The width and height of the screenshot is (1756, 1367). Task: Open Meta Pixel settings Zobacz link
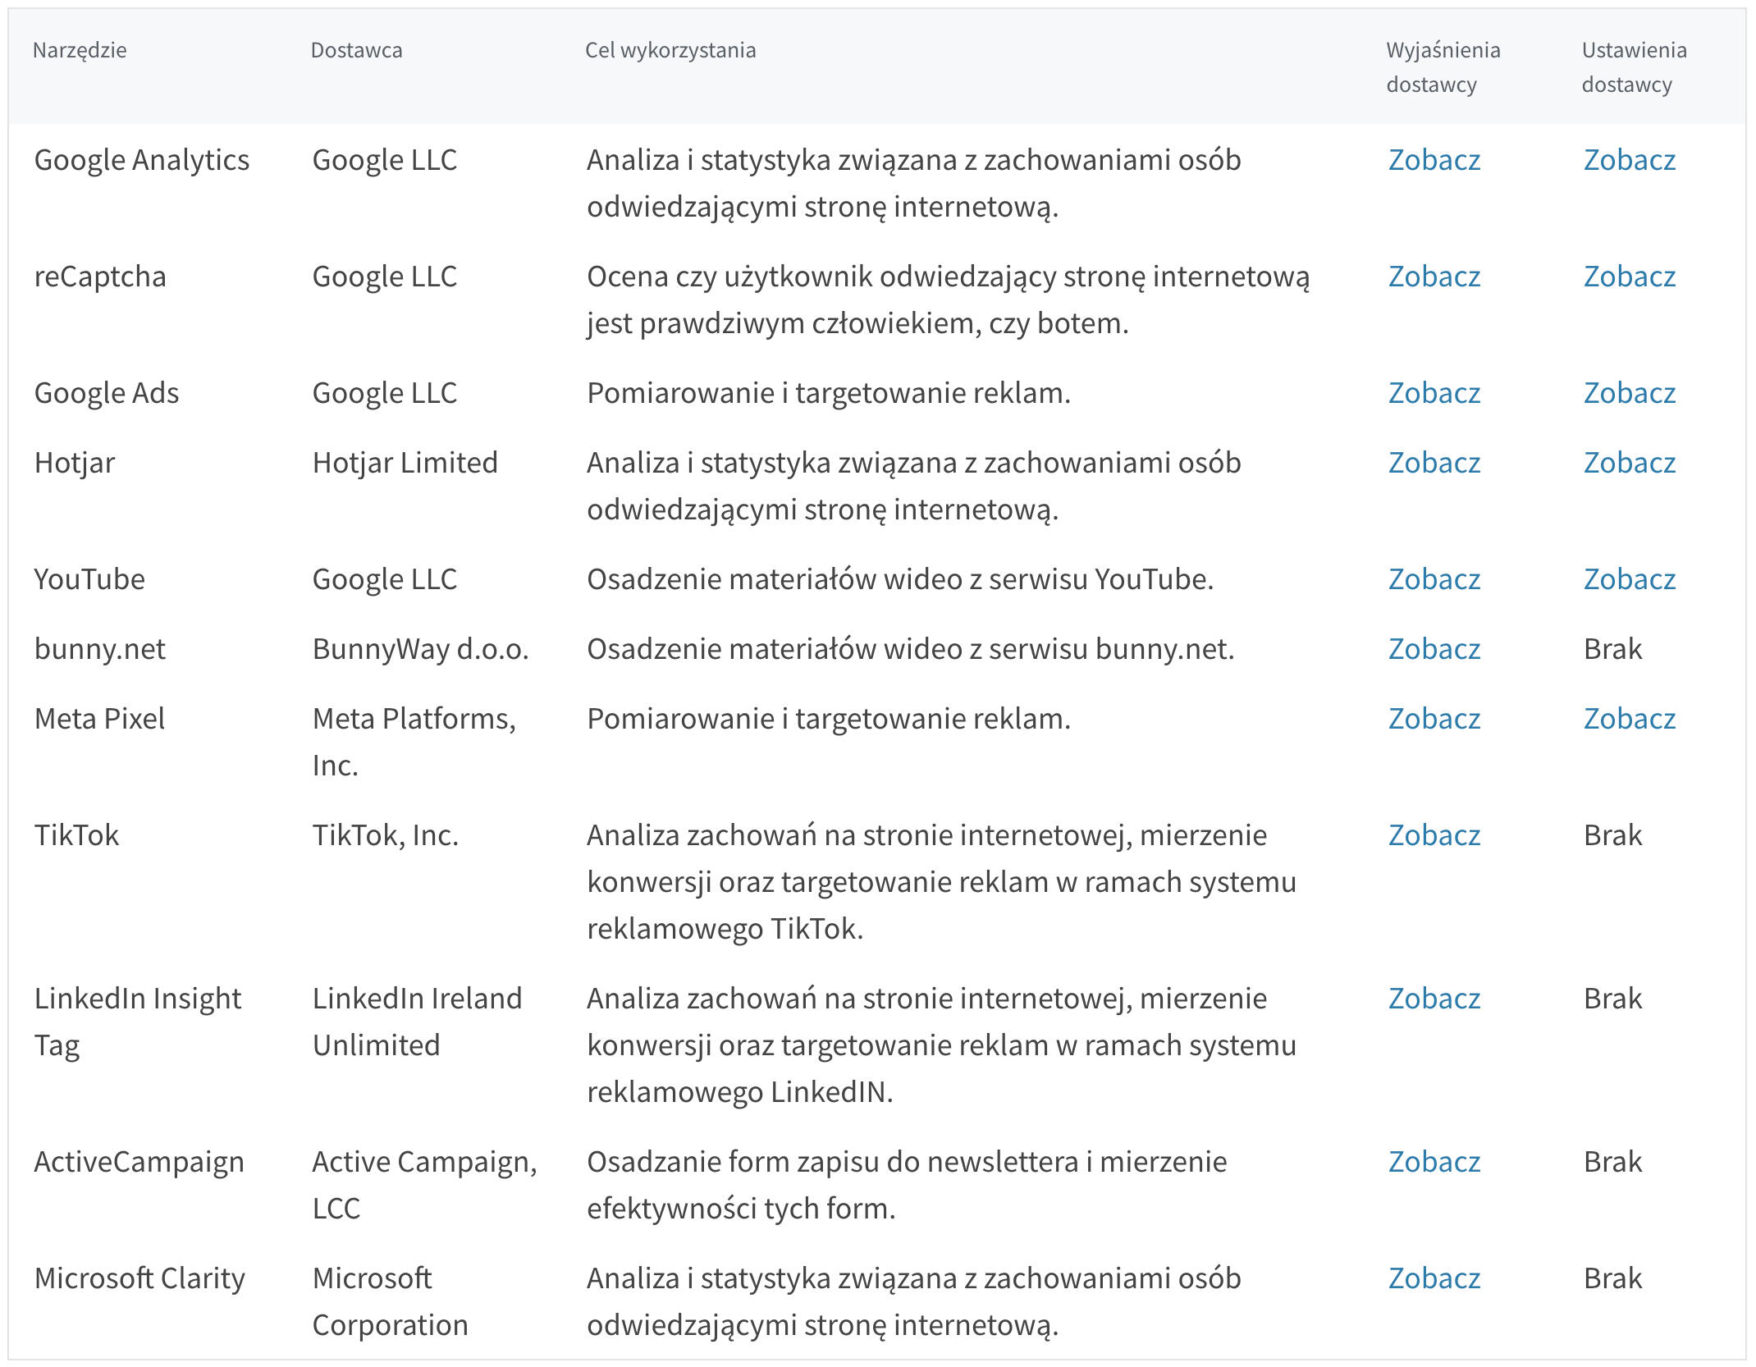tap(1629, 719)
